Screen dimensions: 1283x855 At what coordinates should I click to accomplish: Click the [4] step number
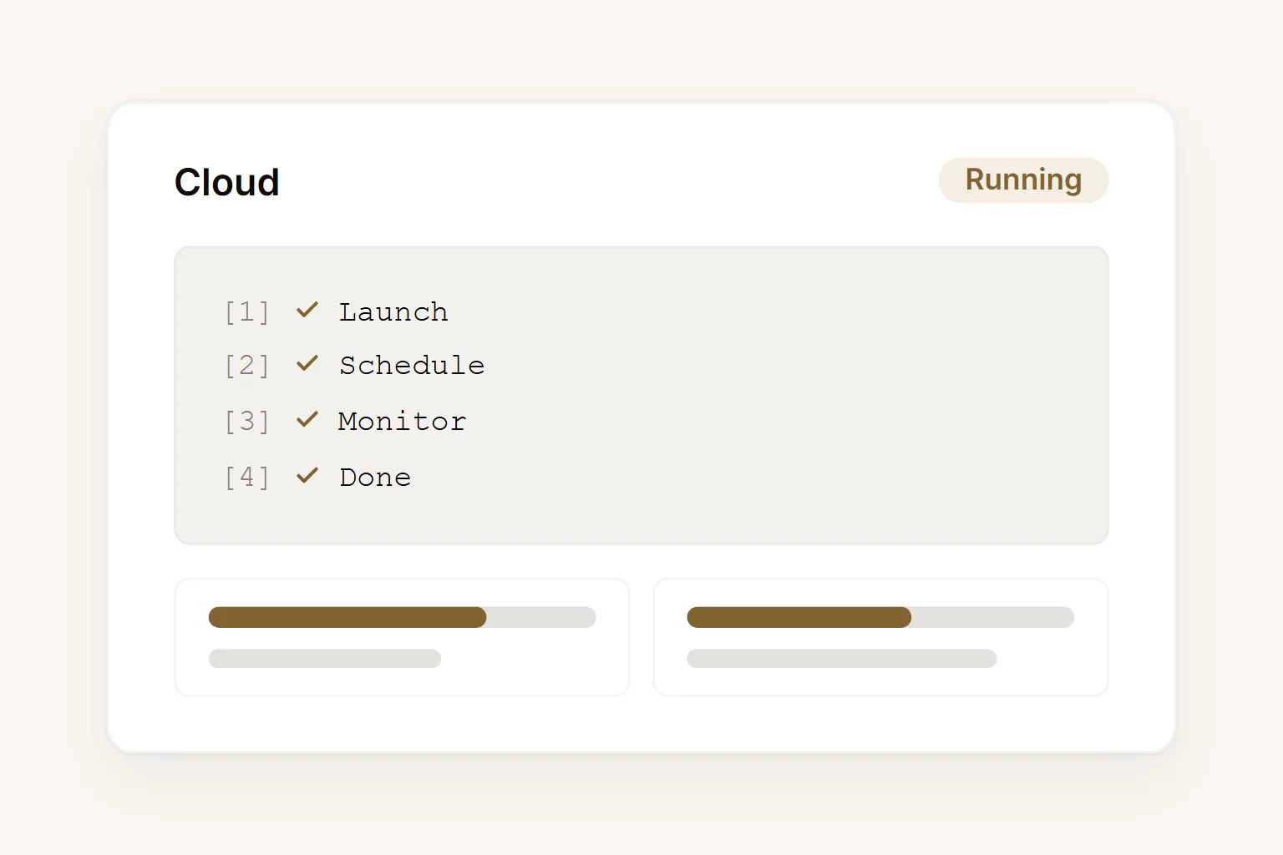coord(246,477)
